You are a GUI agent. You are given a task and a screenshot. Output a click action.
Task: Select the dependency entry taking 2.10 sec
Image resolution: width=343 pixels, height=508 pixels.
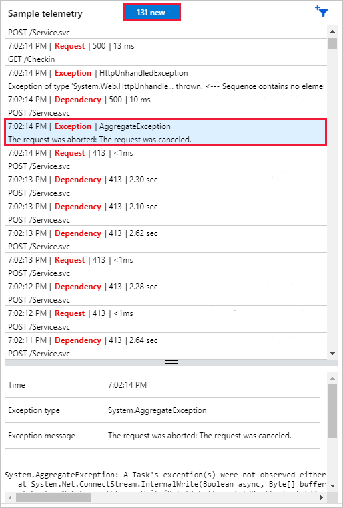tap(165, 213)
